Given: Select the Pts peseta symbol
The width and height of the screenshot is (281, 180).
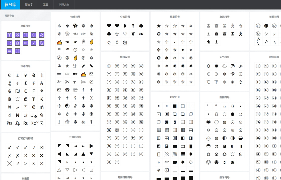Looking at the screenshot, I should tap(10, 123).
